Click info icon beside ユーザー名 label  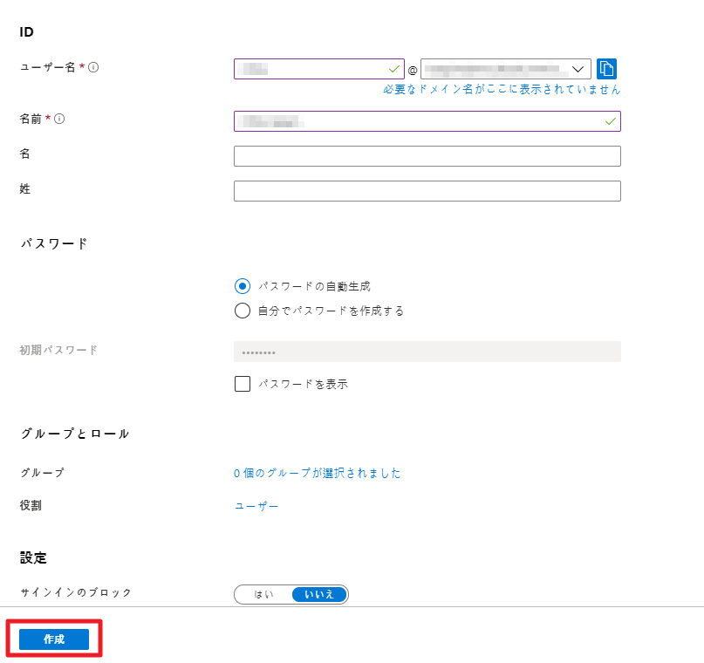pyautogui.click(x=93, y=67)
